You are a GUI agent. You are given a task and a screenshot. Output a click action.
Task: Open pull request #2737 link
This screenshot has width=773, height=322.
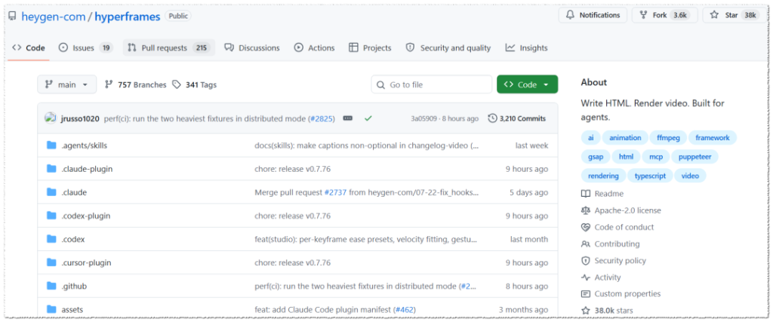tap(336, 192)
